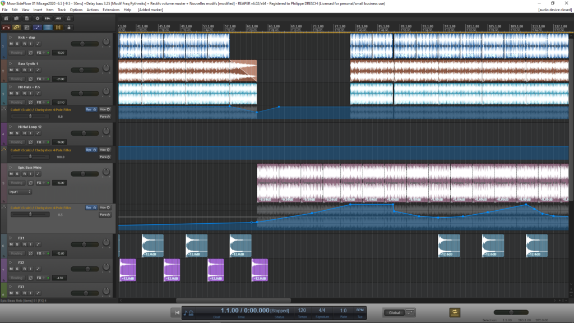Toggle the Repeat loop button in transport
This screenshot has height=323, width=574.
pyautogui.click(x=455, y=312)
